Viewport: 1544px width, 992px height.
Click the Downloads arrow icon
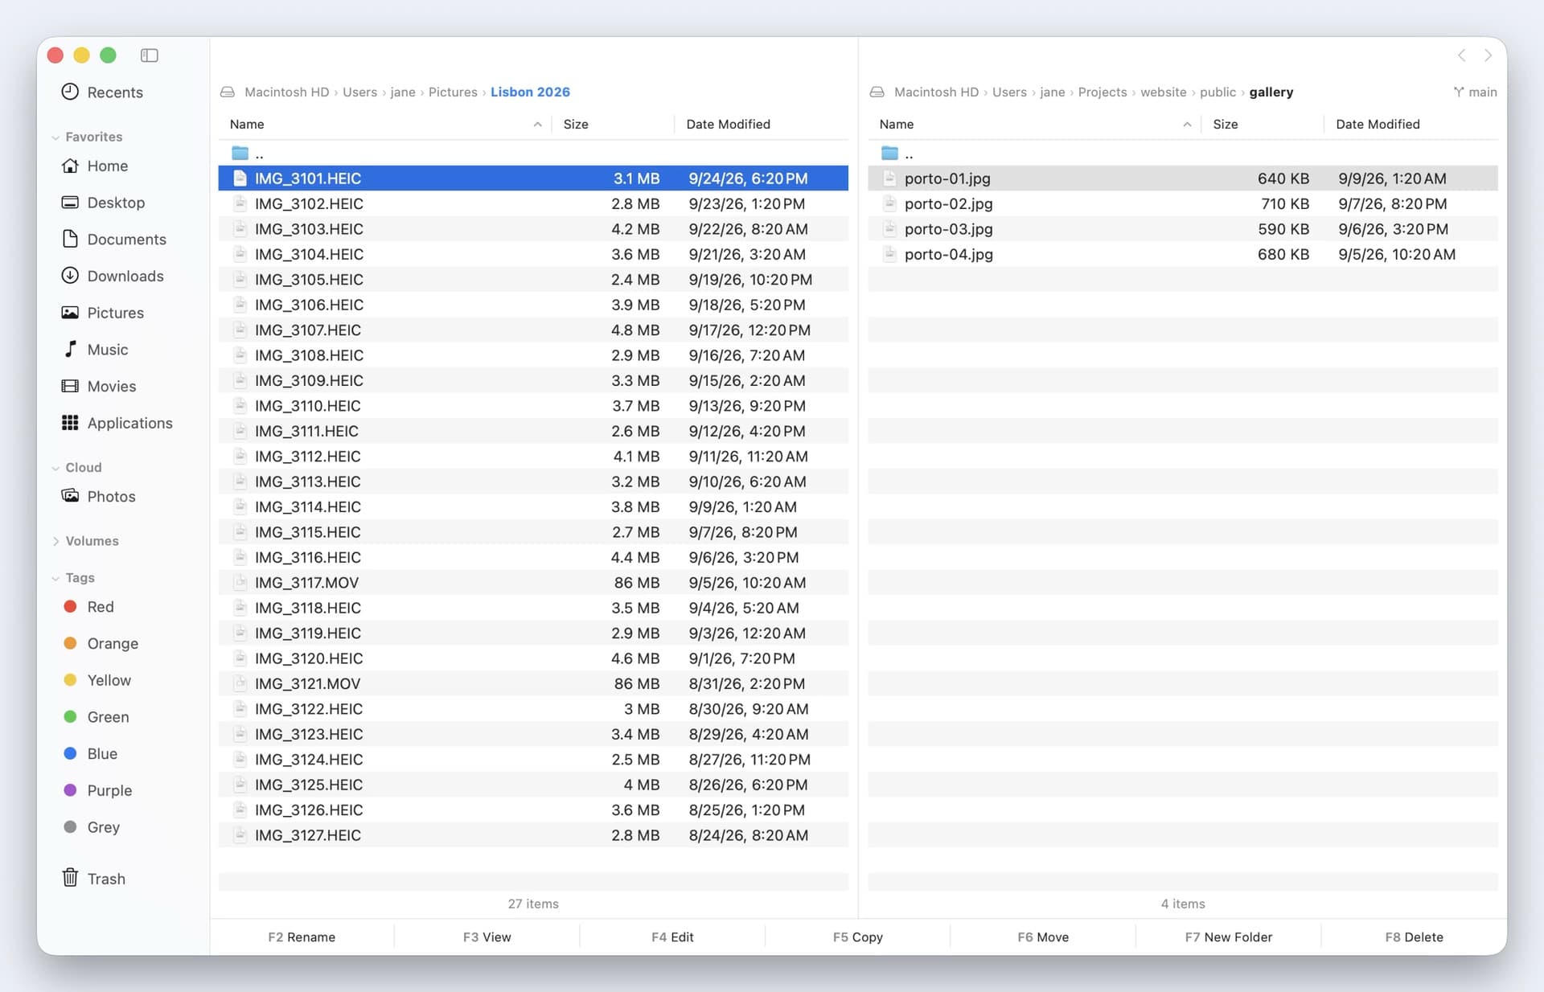click(x=70, y=276)
